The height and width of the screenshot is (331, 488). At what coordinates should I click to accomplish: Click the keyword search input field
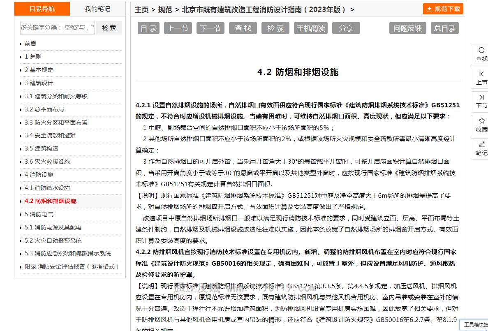tap(57, 28)
